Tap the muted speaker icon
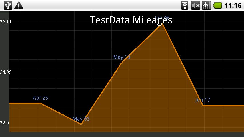The width and height of the screenshot is (244, 137). click(x=195, y=5)
